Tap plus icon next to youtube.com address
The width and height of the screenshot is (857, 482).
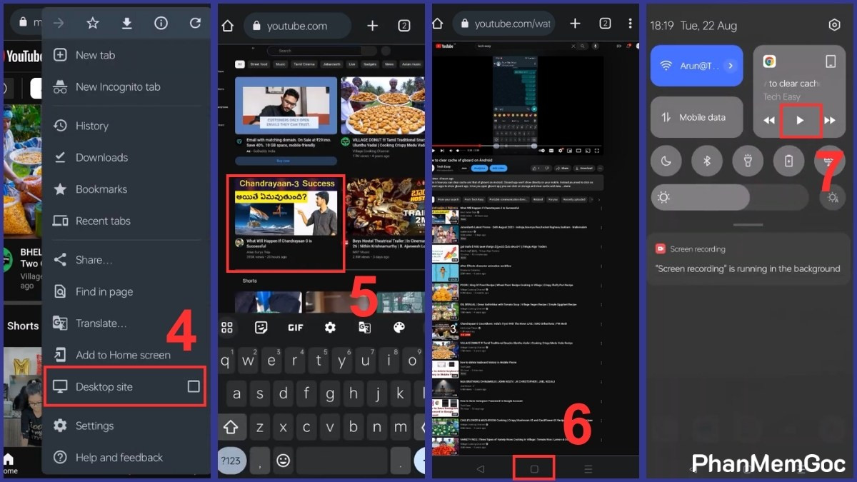coord(372,26)
